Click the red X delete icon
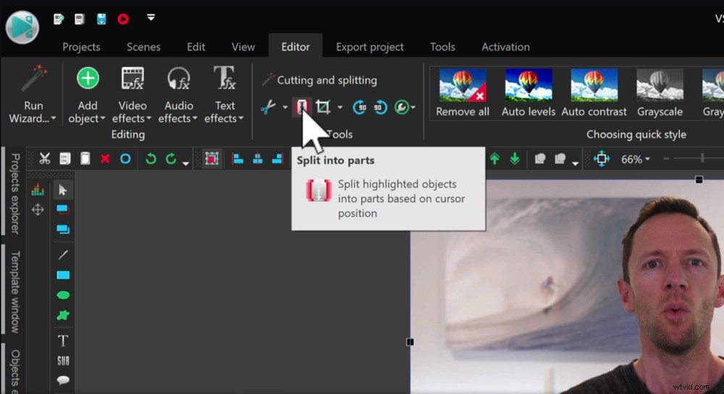 105,159
